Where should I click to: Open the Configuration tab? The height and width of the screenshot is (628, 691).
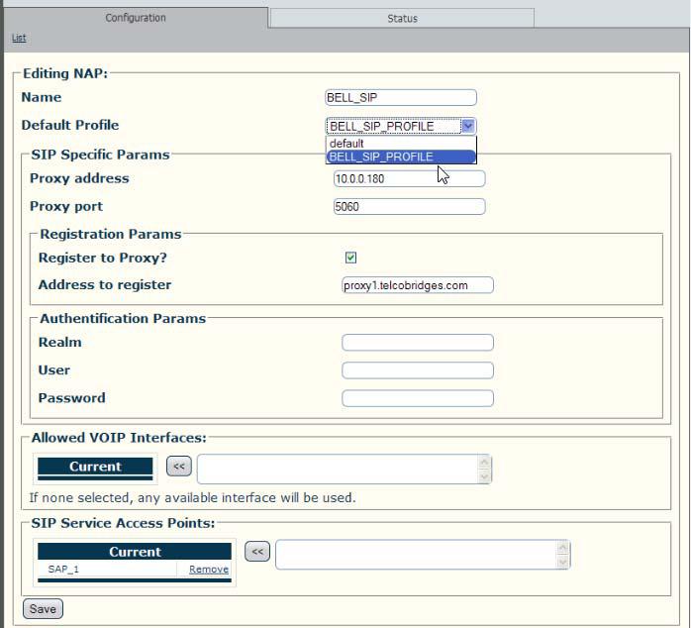[136, 18]
